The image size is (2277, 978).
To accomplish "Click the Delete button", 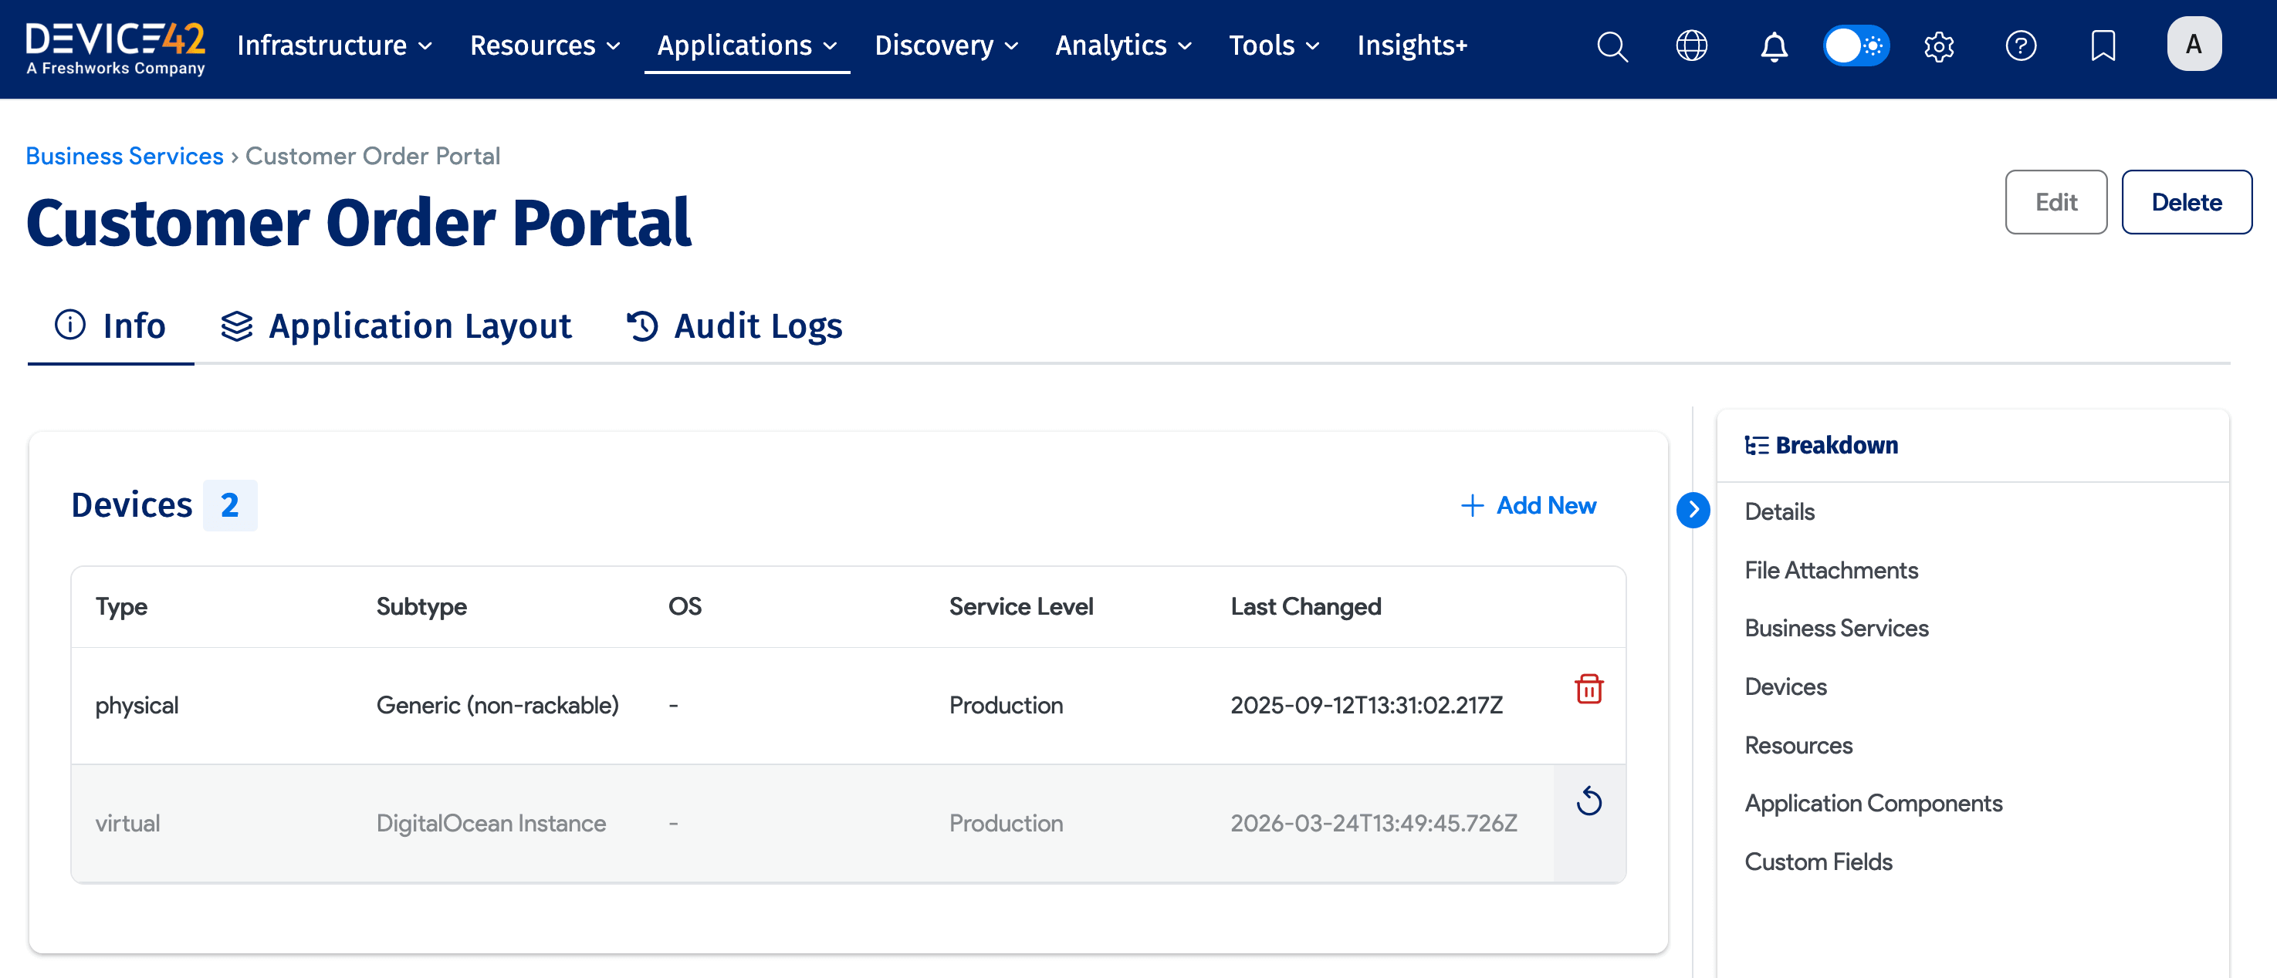I will point(2186,202).
